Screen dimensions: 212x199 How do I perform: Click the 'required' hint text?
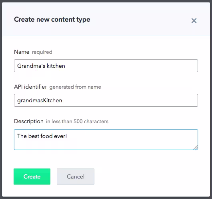[x=42, y=52]
